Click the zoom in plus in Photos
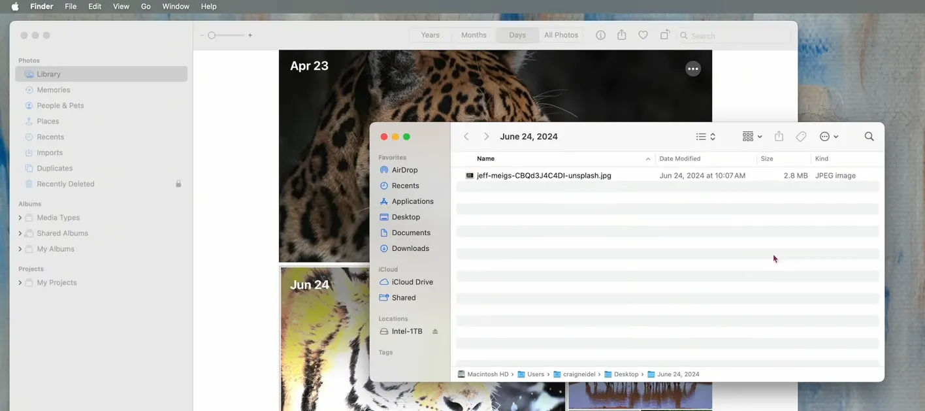Image resolution: width=925 pixels, height=411 pixels. [250, 35]
